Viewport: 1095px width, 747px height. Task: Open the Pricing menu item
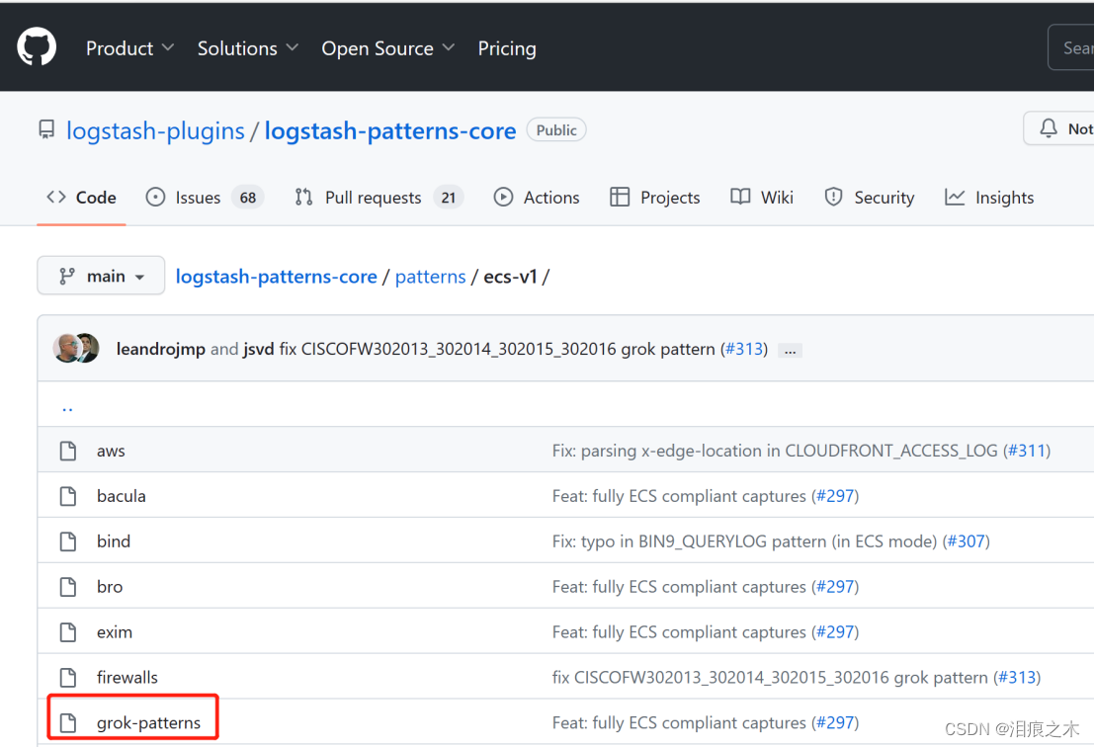(507, 47)
